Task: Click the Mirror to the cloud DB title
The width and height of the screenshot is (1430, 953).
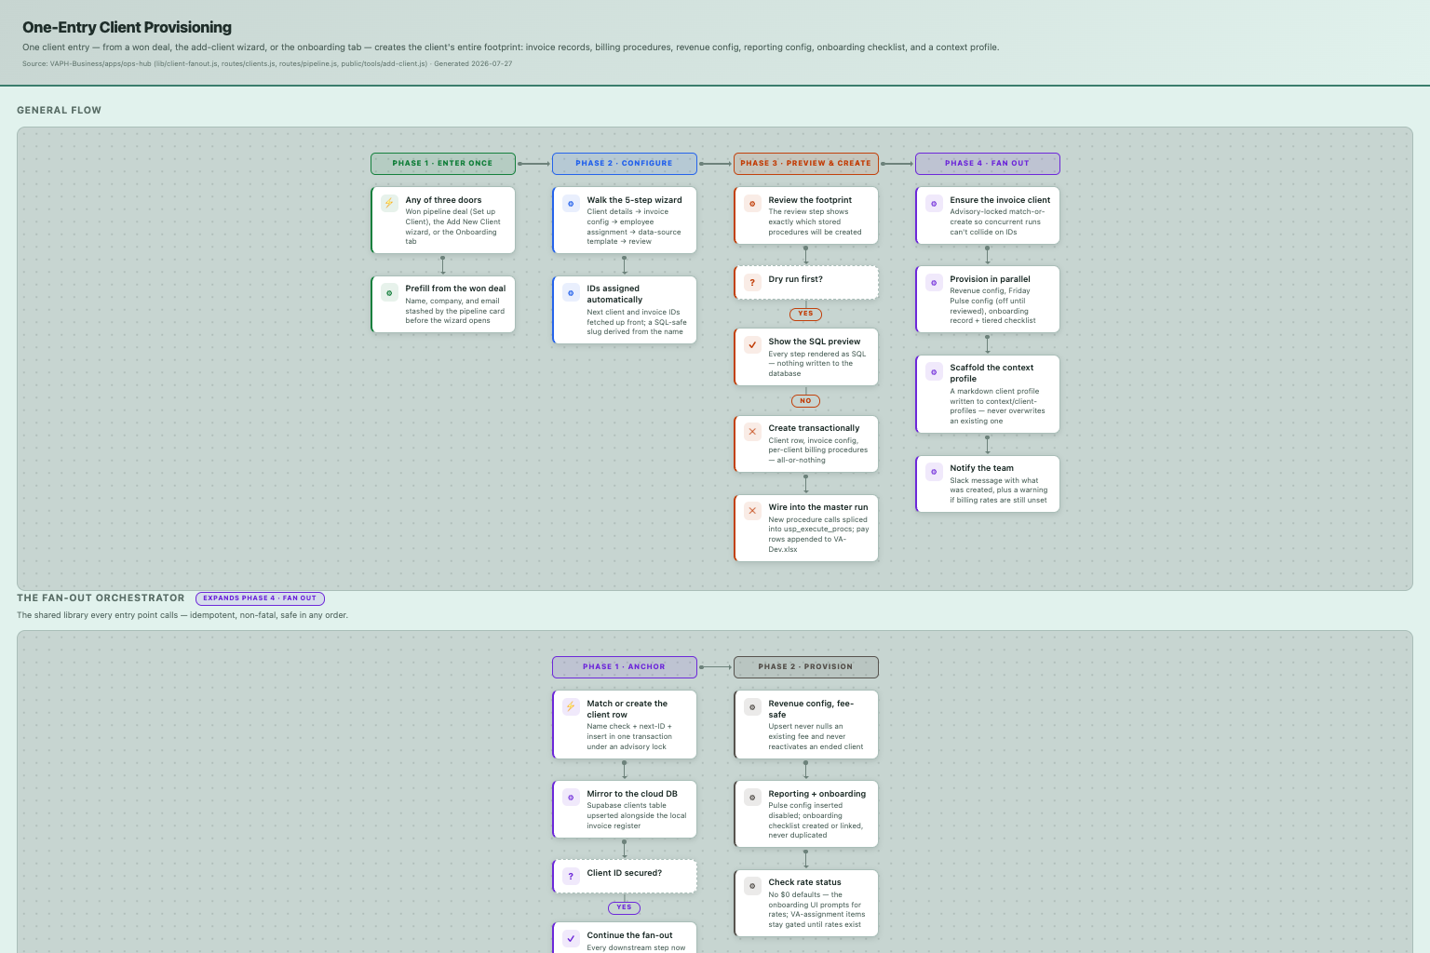Action: point(632,794)
